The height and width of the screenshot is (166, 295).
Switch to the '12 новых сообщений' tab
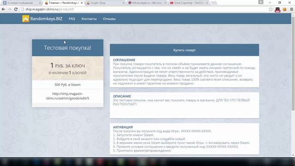point(20,3)
